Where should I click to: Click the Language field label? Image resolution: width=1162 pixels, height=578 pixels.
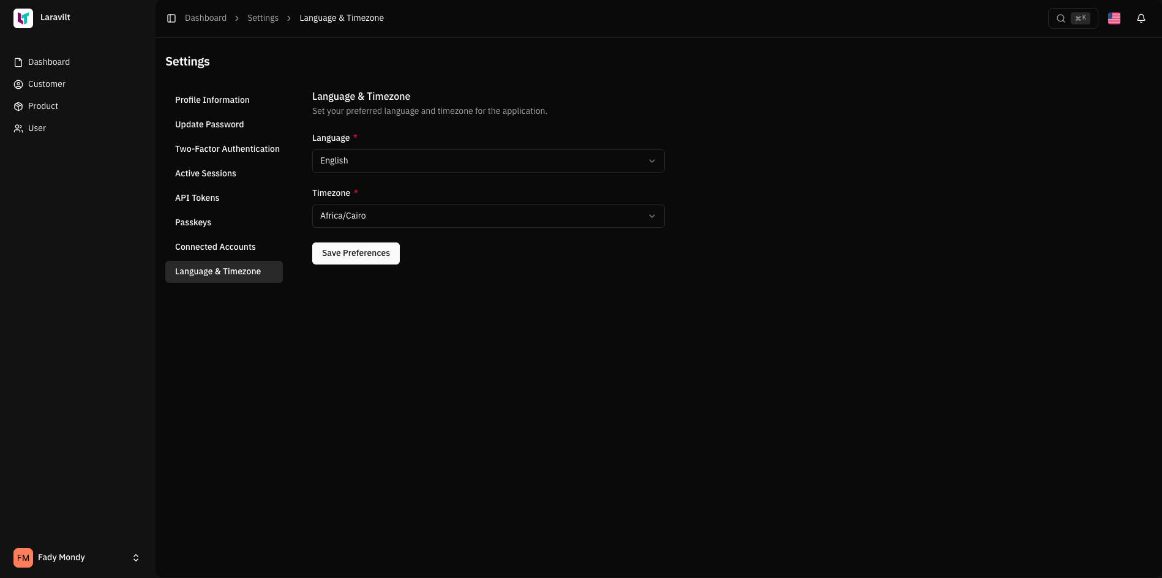pos(331,138)
